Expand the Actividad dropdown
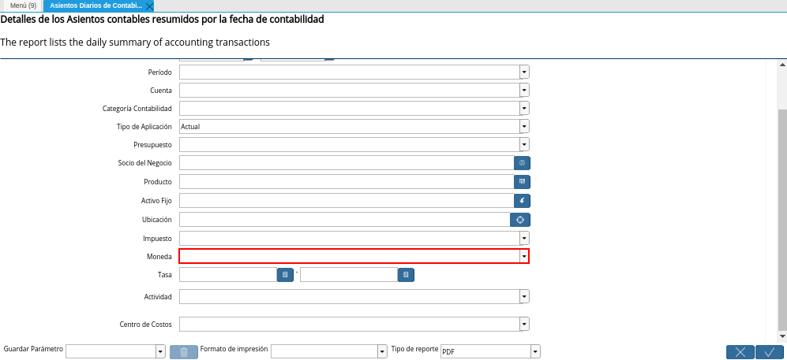 [x=524, y=296]
